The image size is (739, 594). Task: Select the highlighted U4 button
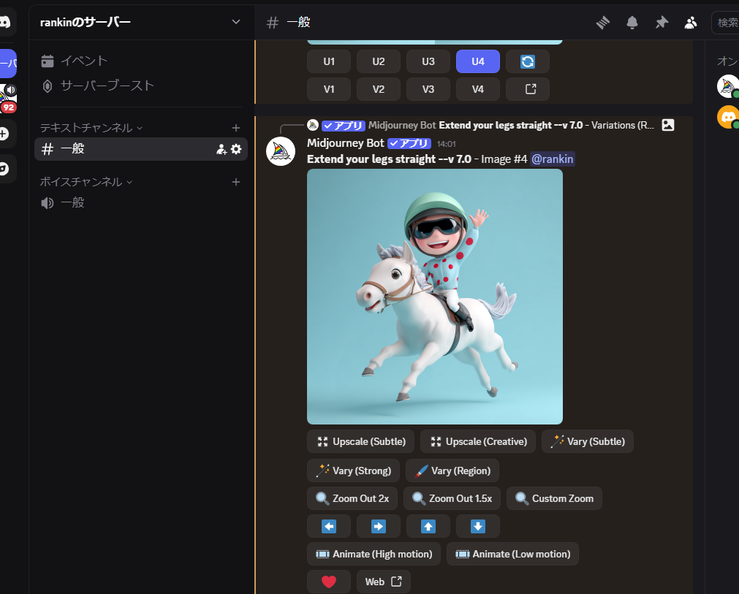[x=477, y=61]
